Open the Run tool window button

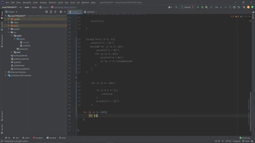(16, 138)
